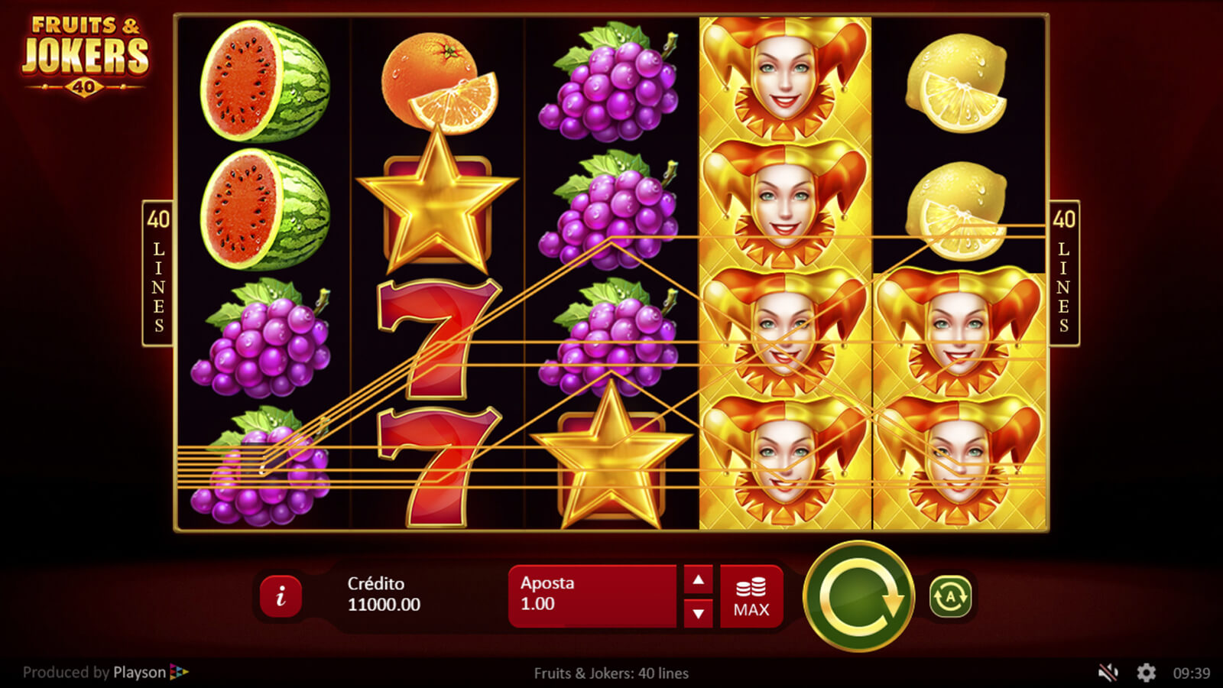Increase bet with the up arrow
1223x688 pixels.
click(x=698, y=580)
